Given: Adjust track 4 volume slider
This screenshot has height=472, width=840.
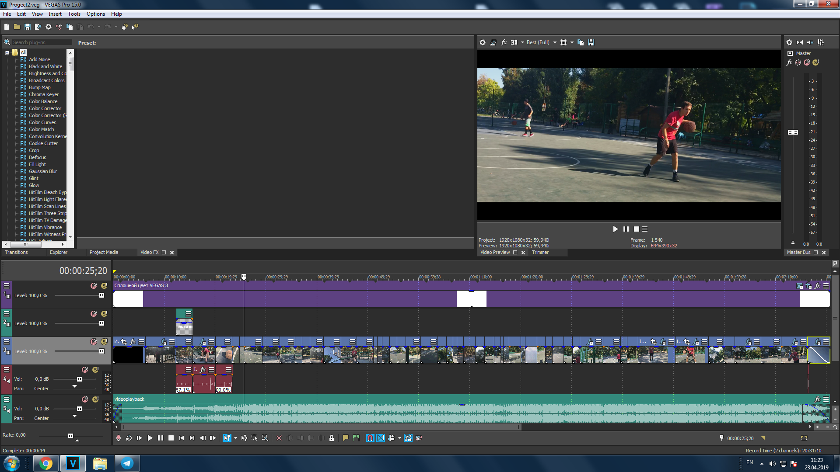Looking at the screenshot, I should tap(79, 379).
